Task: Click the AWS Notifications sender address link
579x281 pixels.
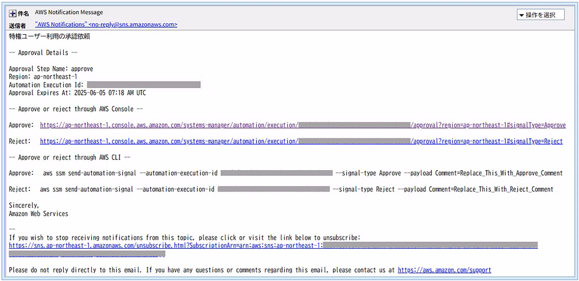Action: coord(106,24)
